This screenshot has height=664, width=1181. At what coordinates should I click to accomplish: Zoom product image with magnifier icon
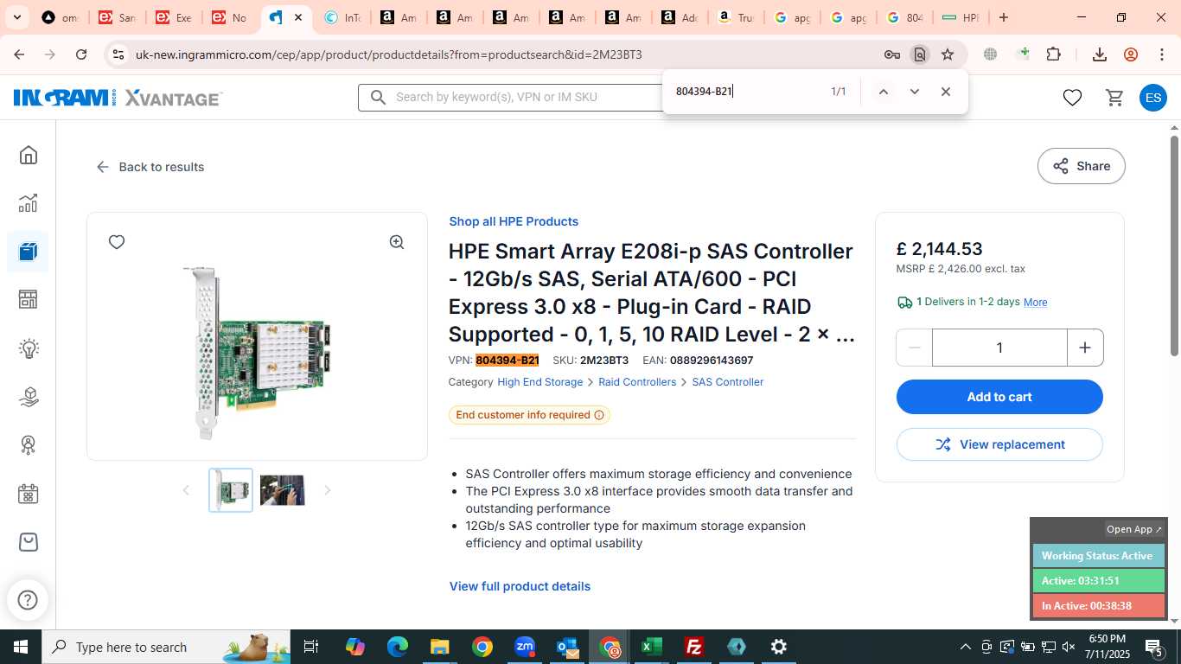coord(397,242)
